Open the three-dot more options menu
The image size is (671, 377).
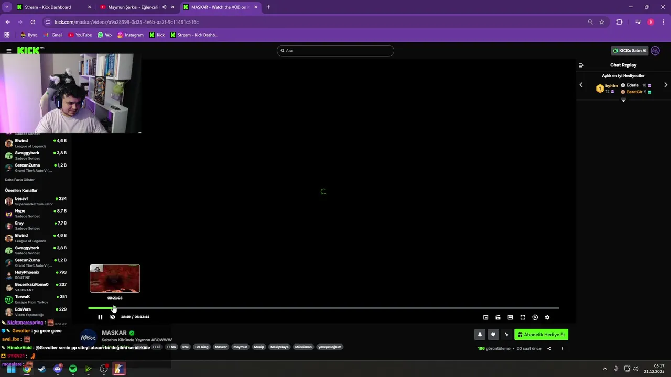coord(562,348)
